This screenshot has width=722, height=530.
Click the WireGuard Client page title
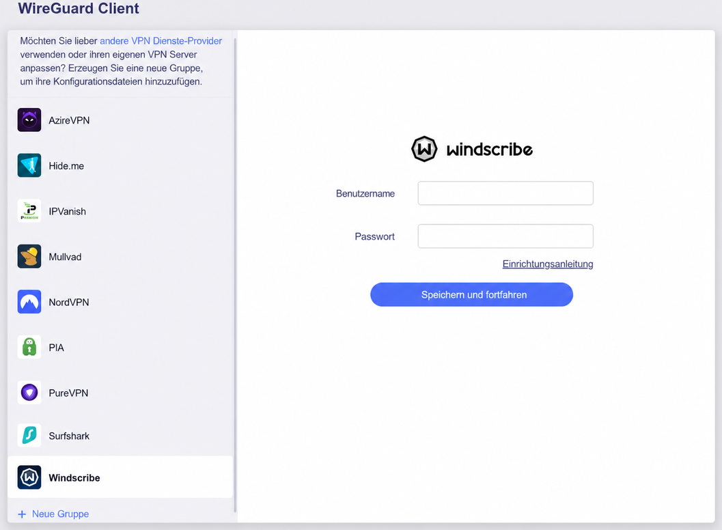pos(79,8)
